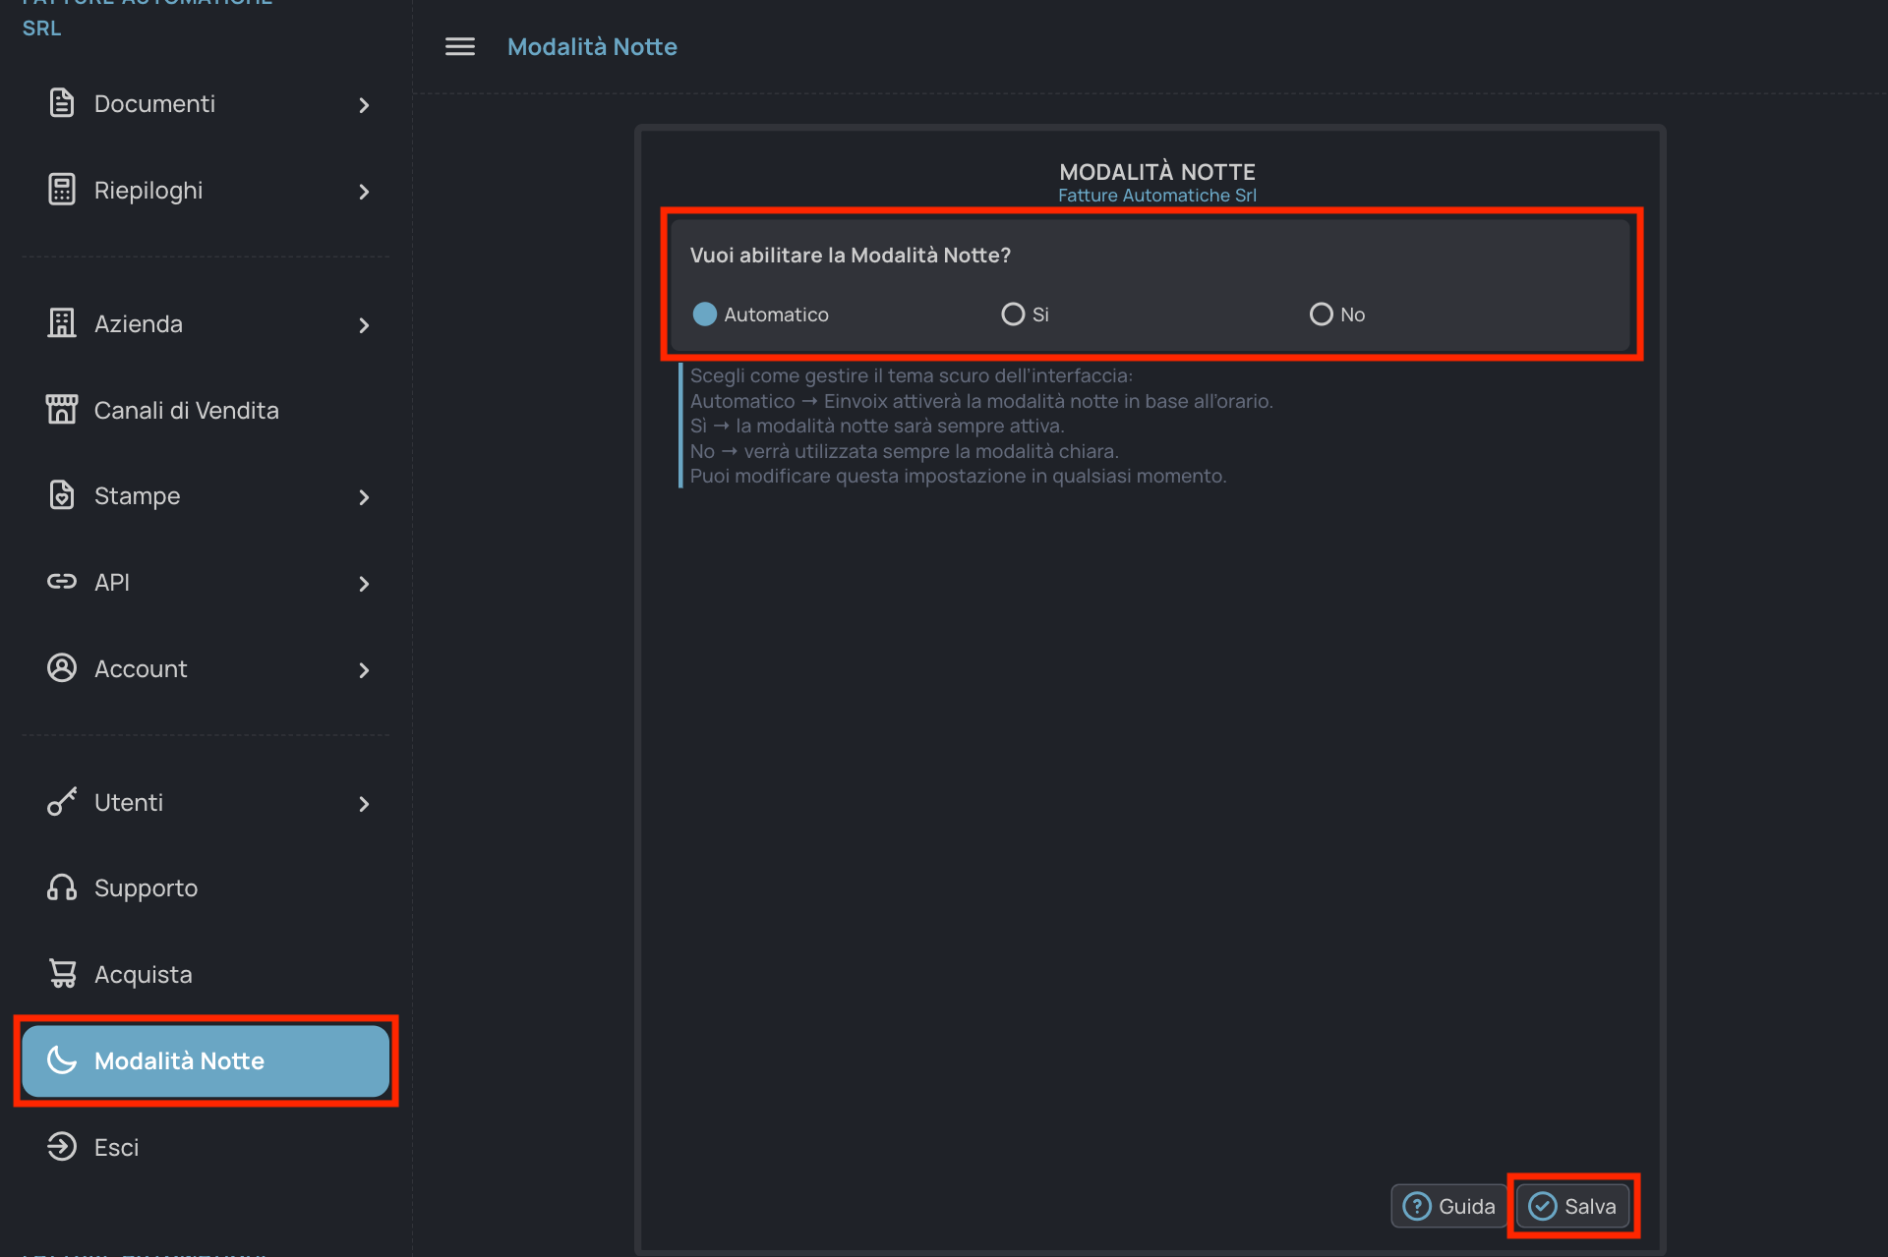Click the Riepiloghi calculator icon
The height and width of the screenshot is (1257, 1888).
61,190
